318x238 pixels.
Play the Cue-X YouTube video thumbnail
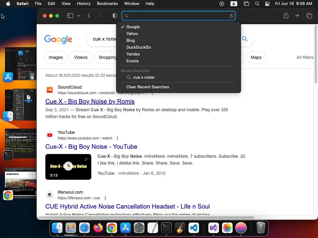point(68,167)
